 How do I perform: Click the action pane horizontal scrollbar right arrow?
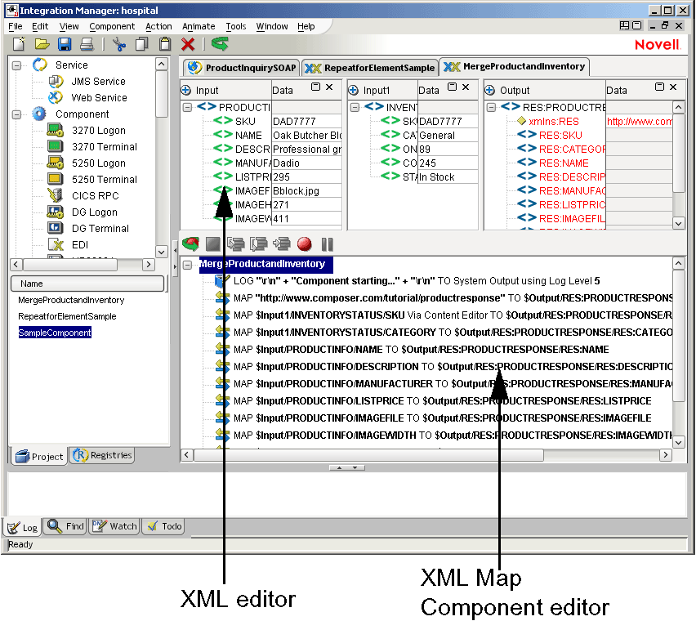665,454
